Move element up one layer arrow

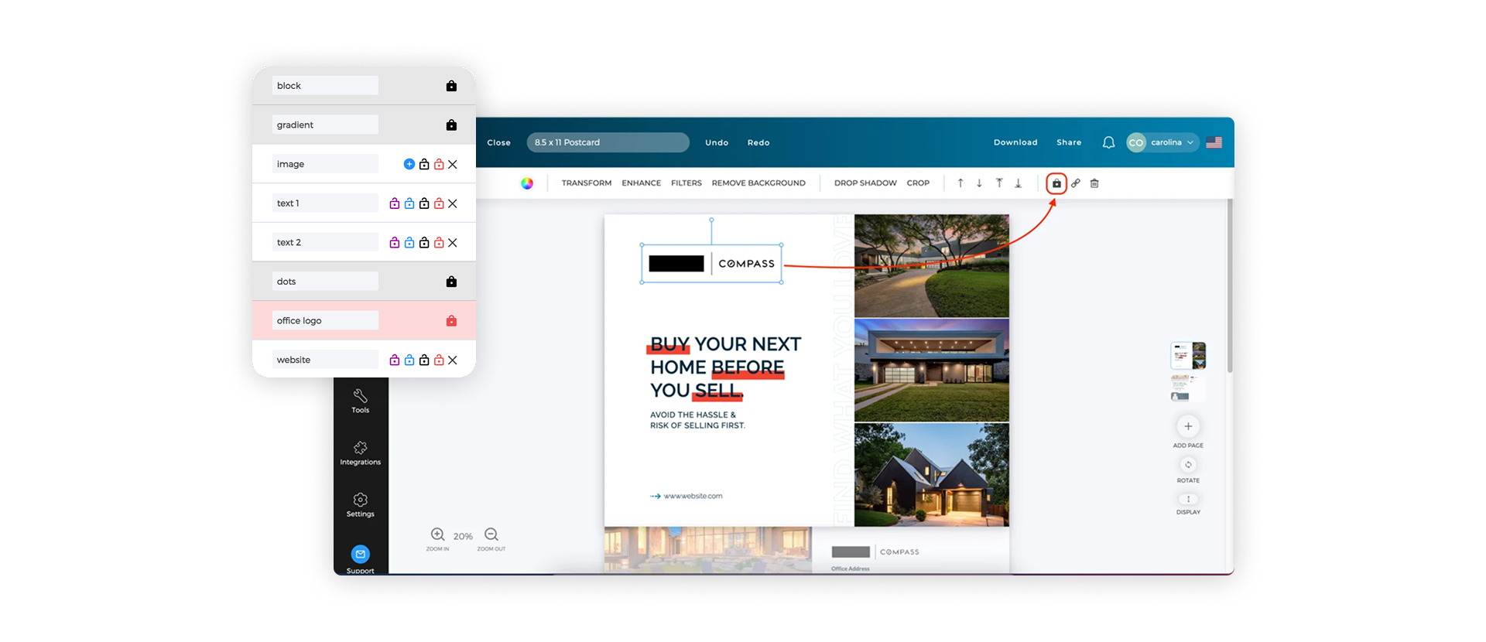(x=960, y=183)
